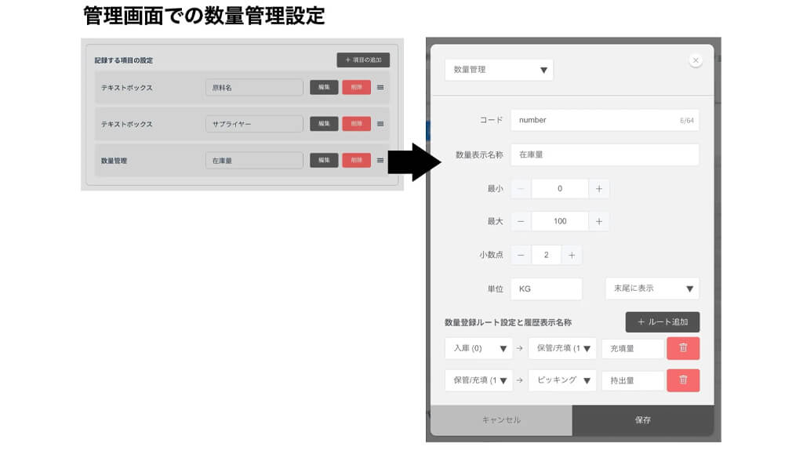This screenshot has height=450, width=803.
Task: Decrease the 小数点 decimal places
Action: [521, 255]
